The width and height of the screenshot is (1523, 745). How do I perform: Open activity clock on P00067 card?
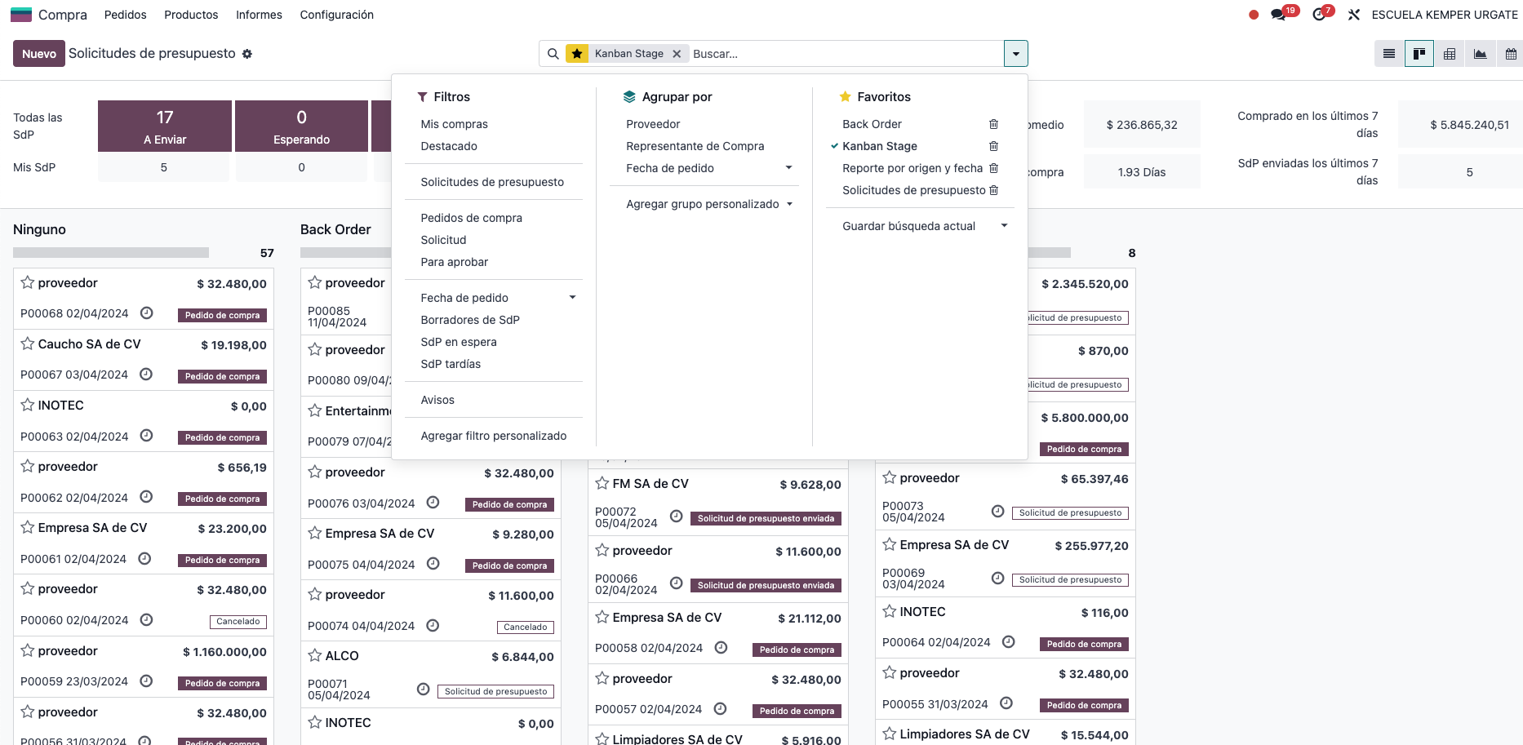pos(146,374)
